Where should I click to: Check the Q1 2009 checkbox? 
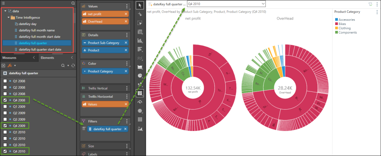tap(5, 106)
